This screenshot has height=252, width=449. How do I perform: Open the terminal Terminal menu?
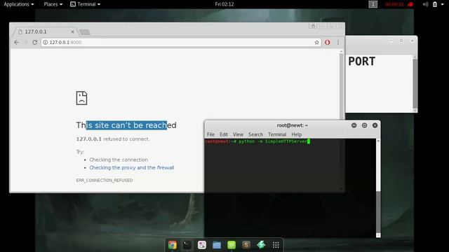click(277, 134)
